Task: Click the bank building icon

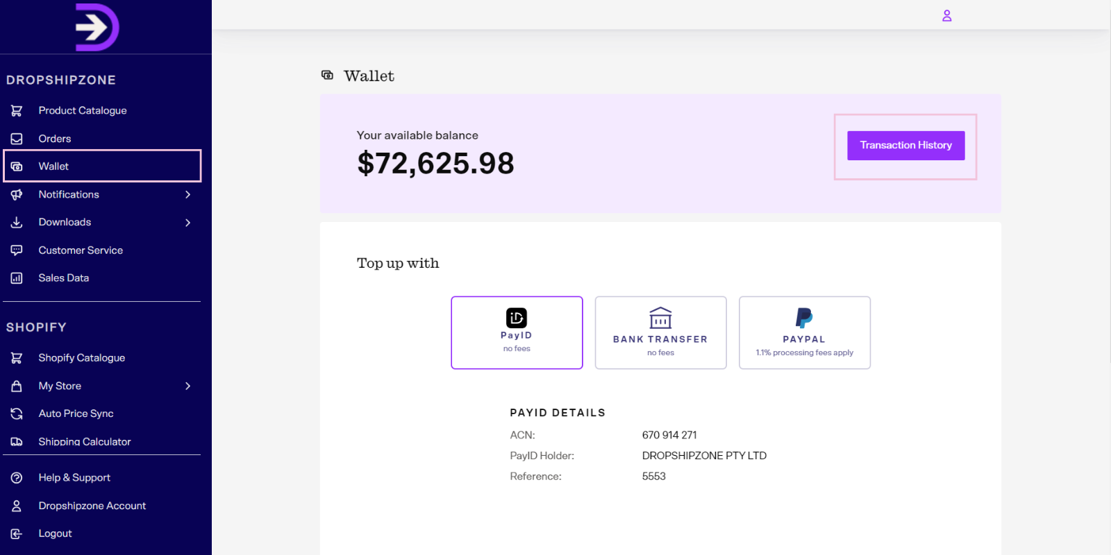Action: pyautogui.click(x=660, y=318)
